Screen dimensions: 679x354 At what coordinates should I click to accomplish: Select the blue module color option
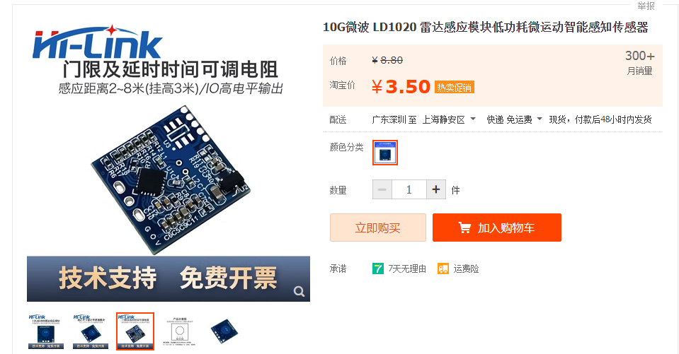(385, 153)
